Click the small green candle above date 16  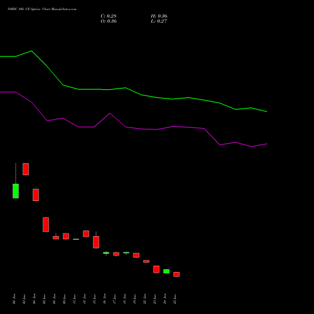pyautogui.click(x=106, y=253)
